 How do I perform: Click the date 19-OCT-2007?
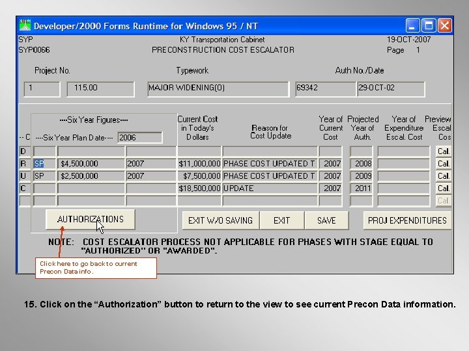point(408,40)
